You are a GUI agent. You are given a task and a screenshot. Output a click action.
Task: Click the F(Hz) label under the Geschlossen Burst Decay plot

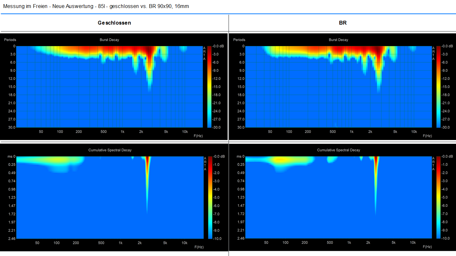coord(198,136)
